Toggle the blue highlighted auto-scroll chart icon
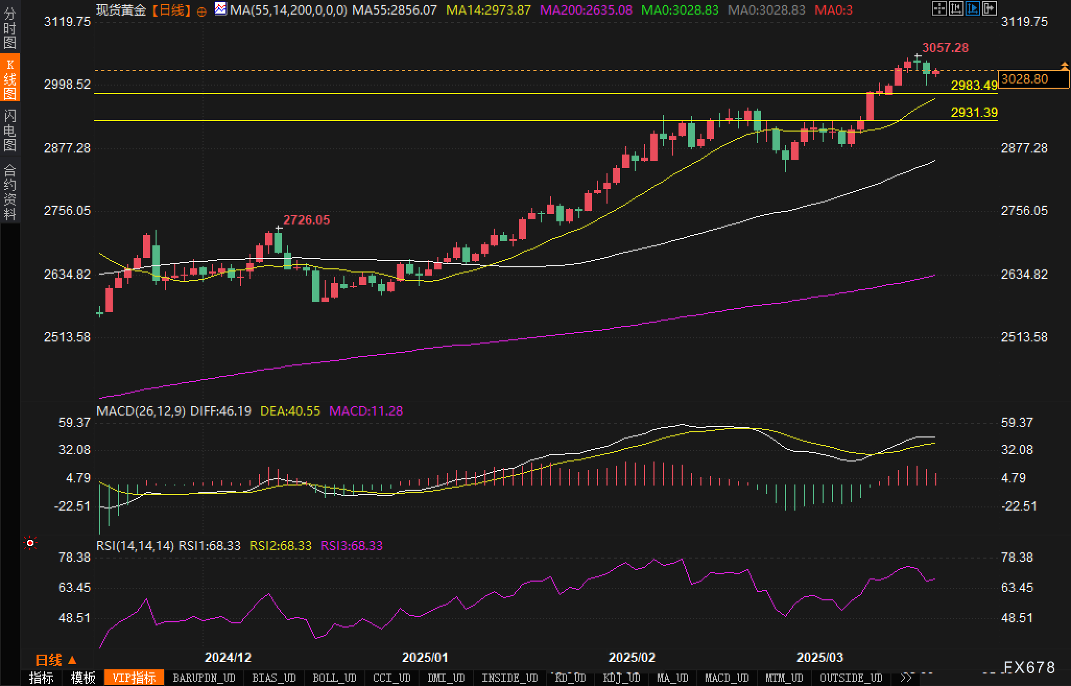This screenshot has height=686, width=1071. pos(972,8)
